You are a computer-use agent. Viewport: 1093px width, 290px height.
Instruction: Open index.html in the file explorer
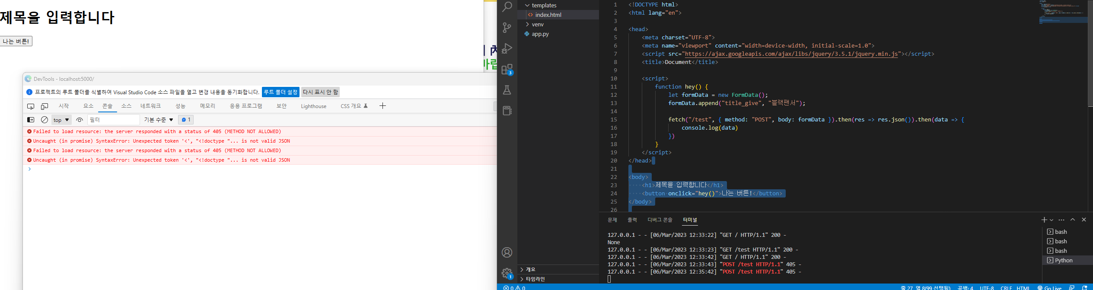pos(558,15)
